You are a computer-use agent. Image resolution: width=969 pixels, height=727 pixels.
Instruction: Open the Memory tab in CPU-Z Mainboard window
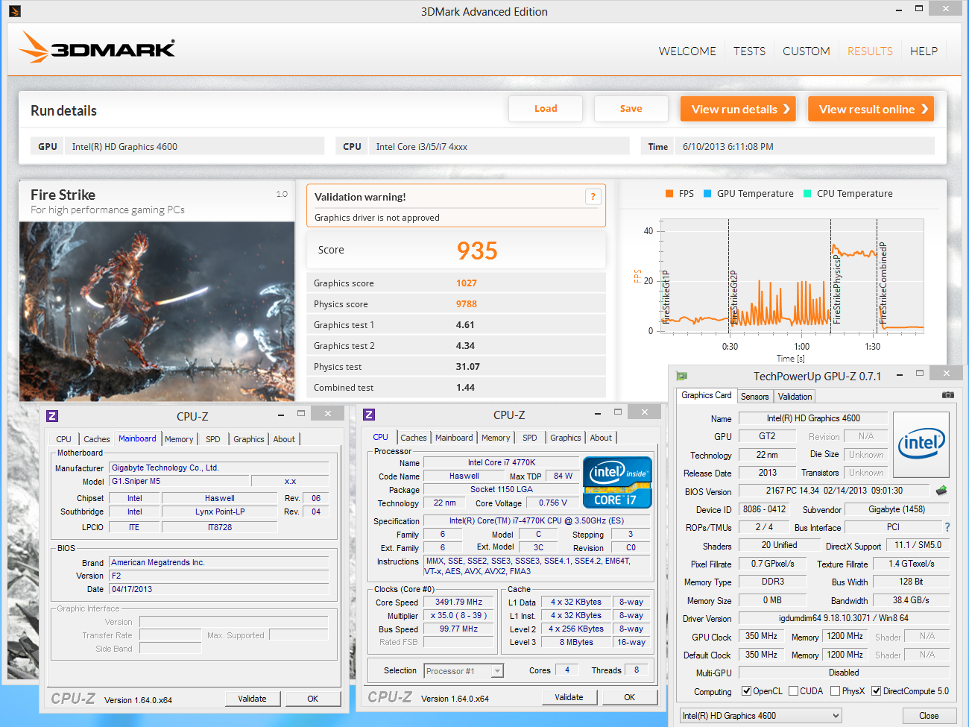coord(179,439)
